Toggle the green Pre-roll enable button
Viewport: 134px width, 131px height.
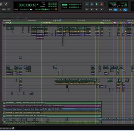click(x=65, y=5)
